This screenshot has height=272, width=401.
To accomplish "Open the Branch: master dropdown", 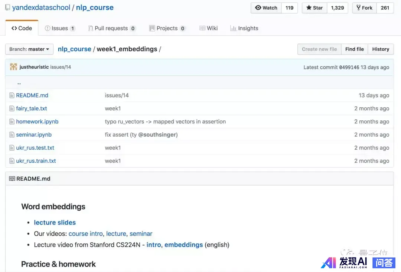I will point(29,49).
